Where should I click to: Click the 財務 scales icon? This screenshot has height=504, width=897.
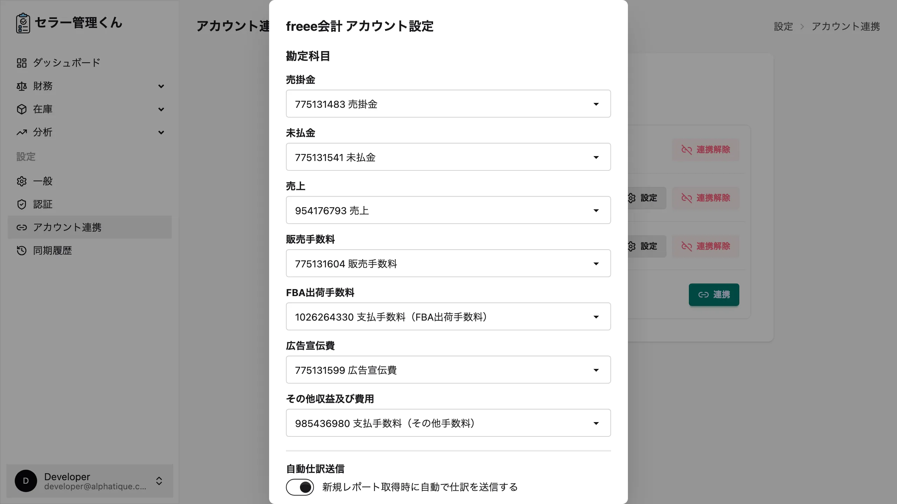(x=22, y=86)
